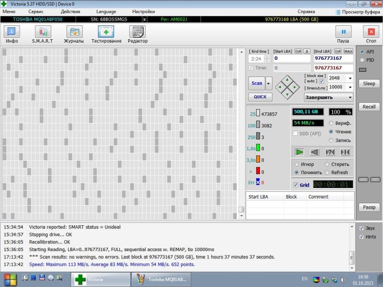Screen dimensions: 383x287
Task: Click the green 1,0s block color swatch
Action: coord(258,148)
